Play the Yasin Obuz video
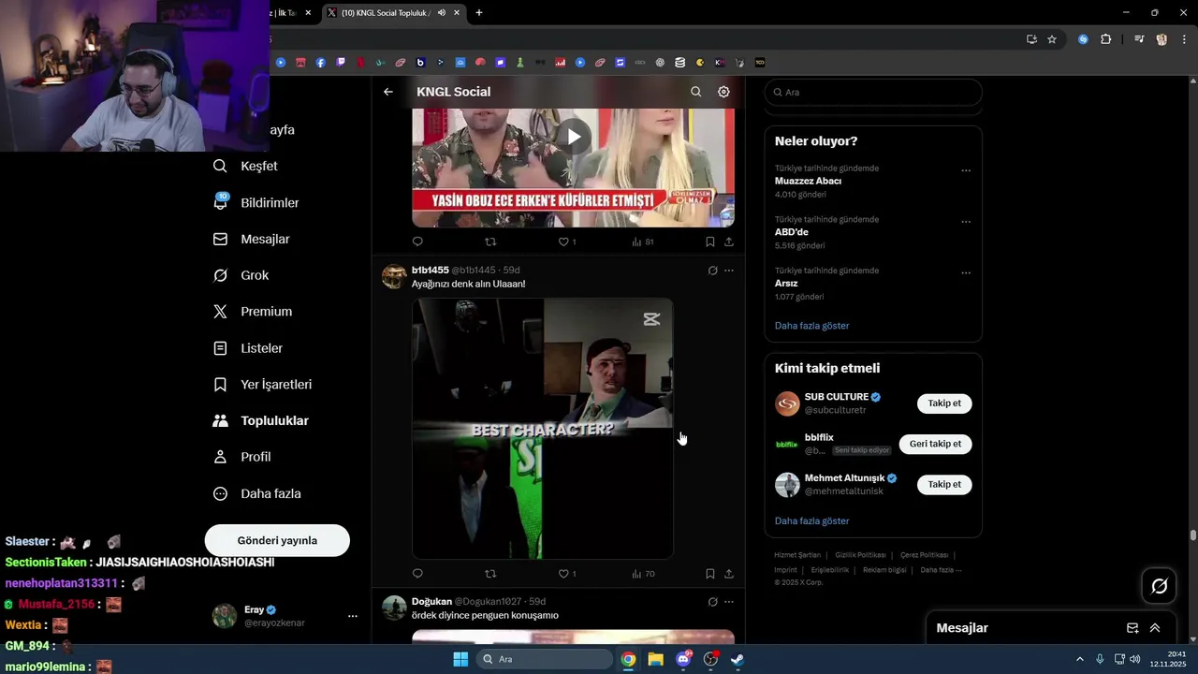This screenshot has height=674, width=1198. pos(573,137)
